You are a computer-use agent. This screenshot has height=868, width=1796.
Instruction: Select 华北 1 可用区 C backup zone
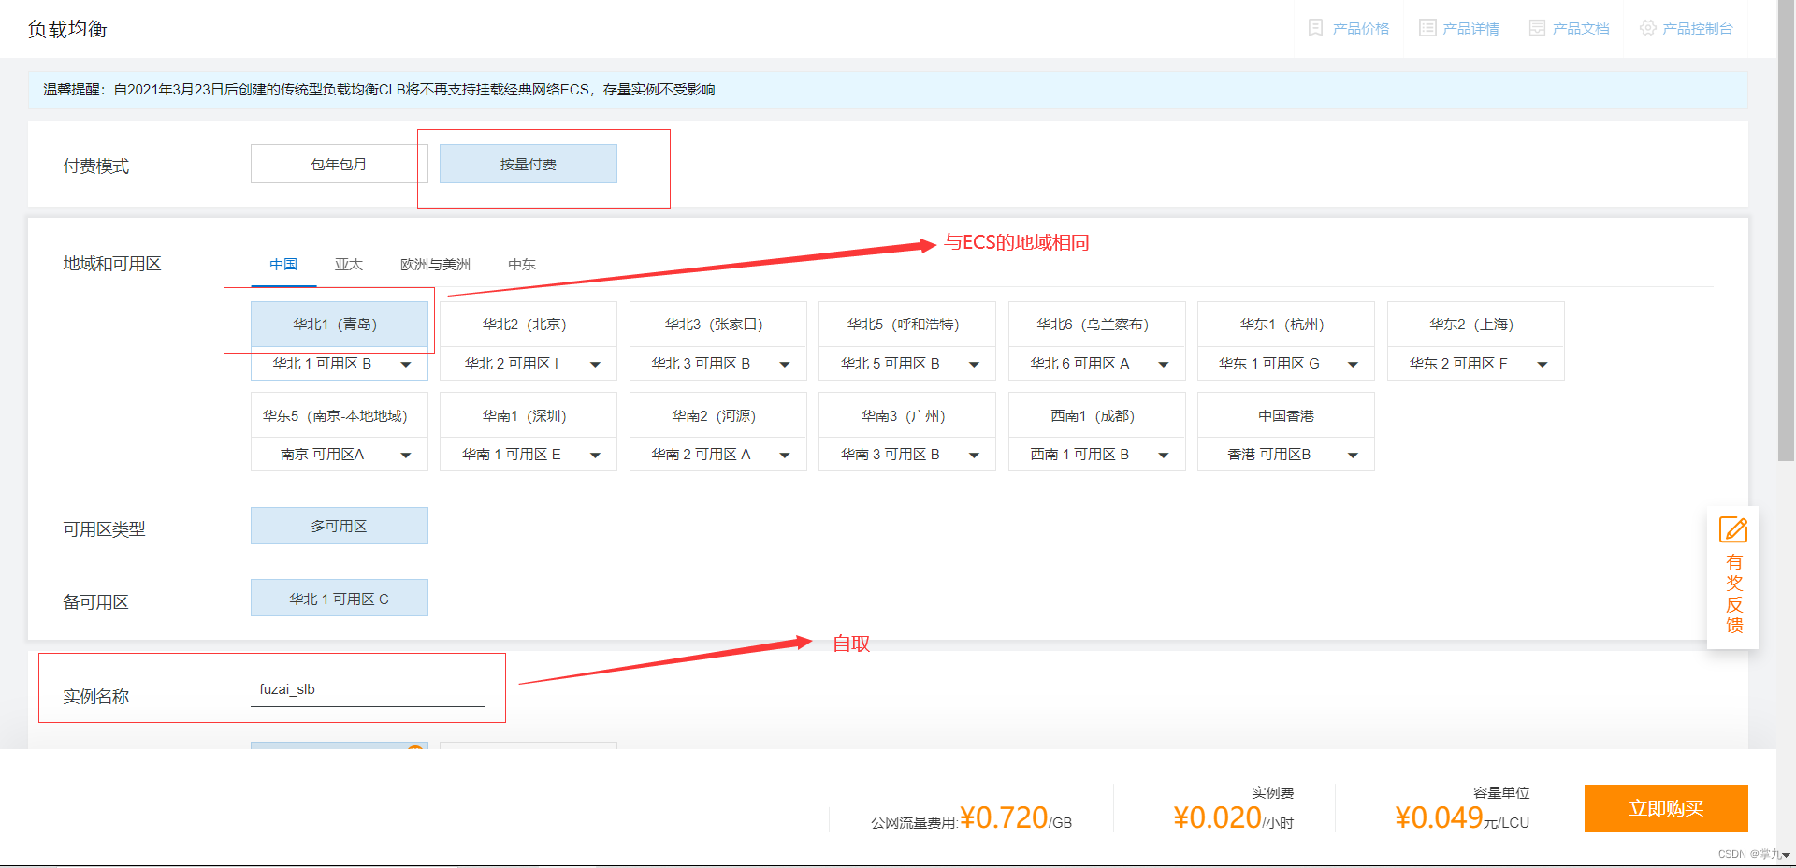click(x=339, y=598)
